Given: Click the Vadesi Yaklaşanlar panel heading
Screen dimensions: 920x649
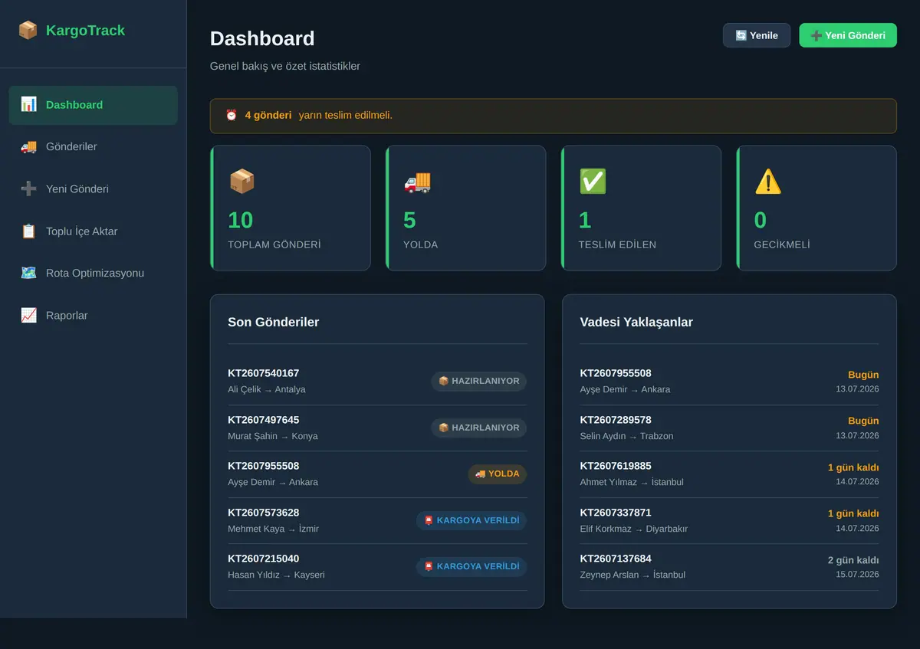Looking at the screenshot, I should (636, 323).
